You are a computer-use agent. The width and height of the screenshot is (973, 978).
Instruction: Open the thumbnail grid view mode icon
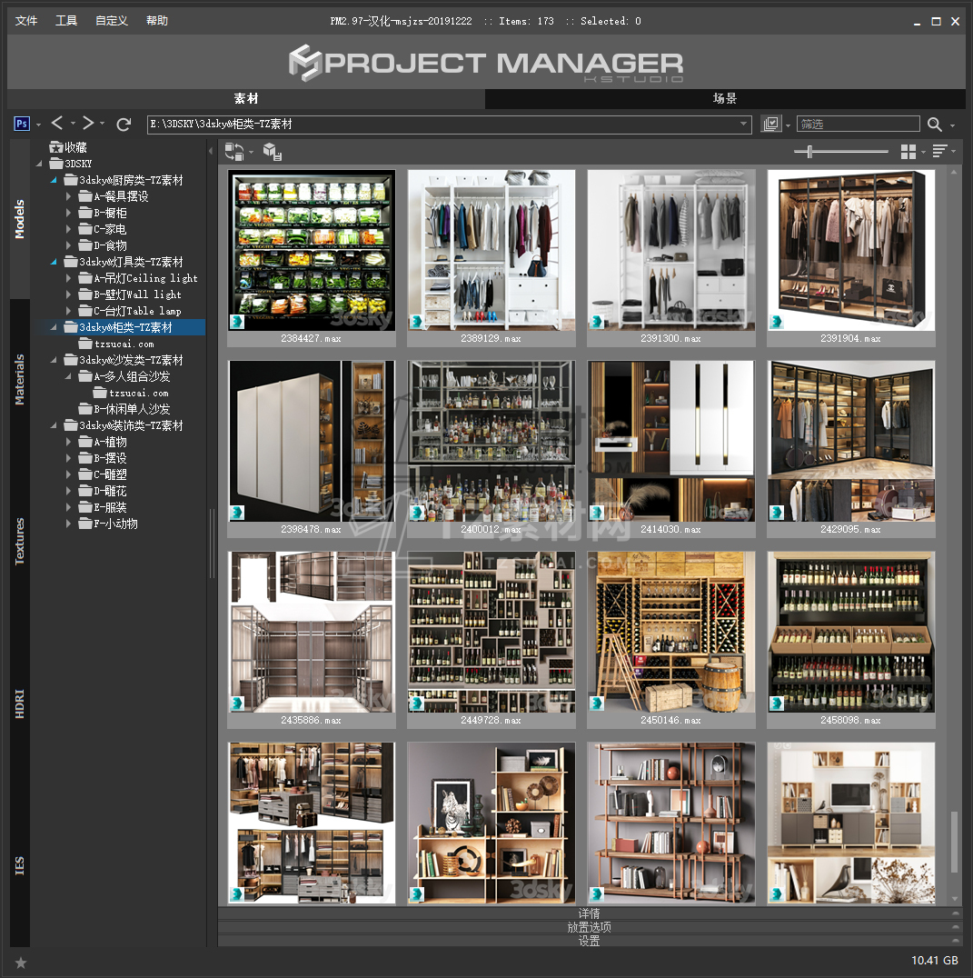pos(908,152)
